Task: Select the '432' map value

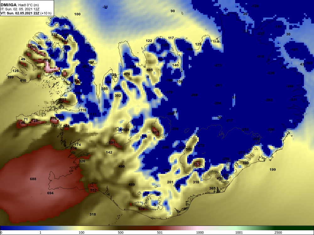Action: point(220,178)
